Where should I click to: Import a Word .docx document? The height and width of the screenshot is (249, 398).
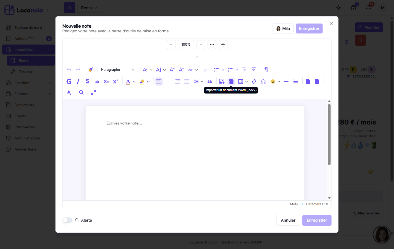[x=231, y=81]
